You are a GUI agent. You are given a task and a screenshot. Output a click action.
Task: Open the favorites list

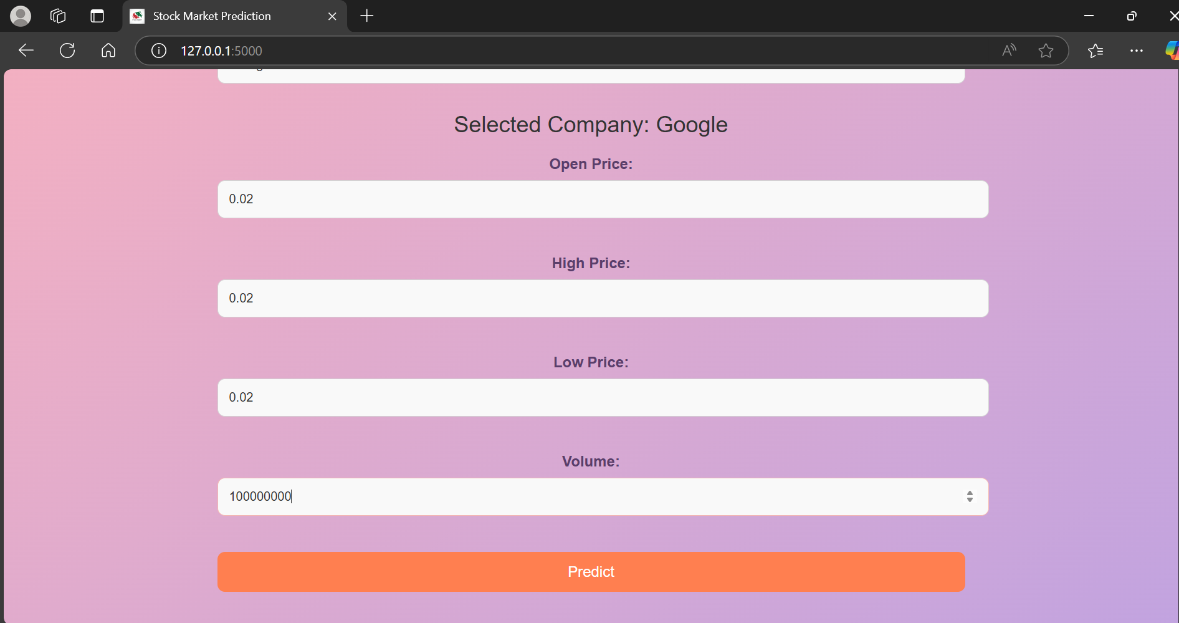point(1095,51)
